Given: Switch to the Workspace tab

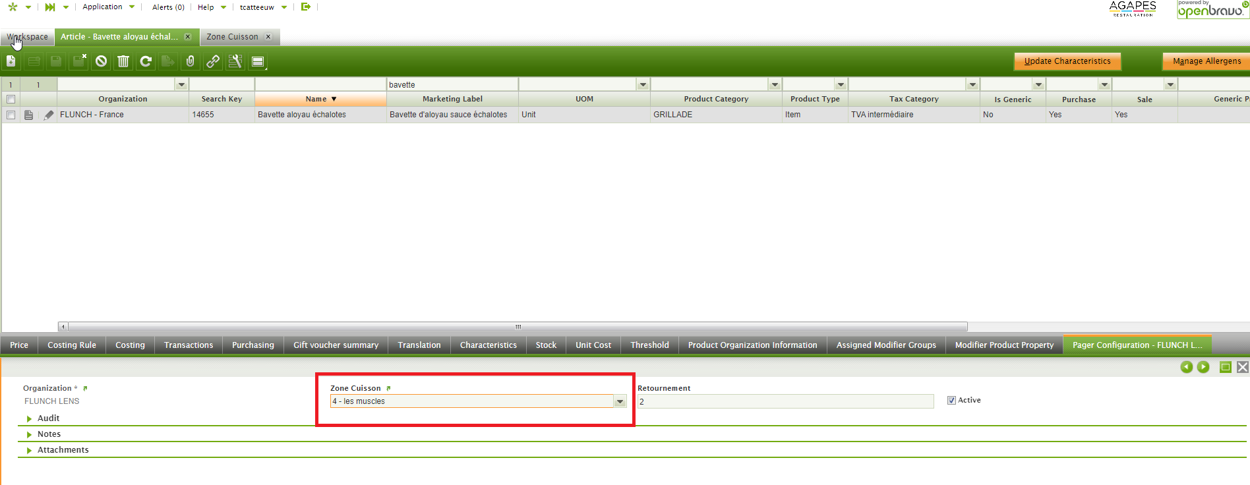Looking at the screenshot, I should [28, 37].
